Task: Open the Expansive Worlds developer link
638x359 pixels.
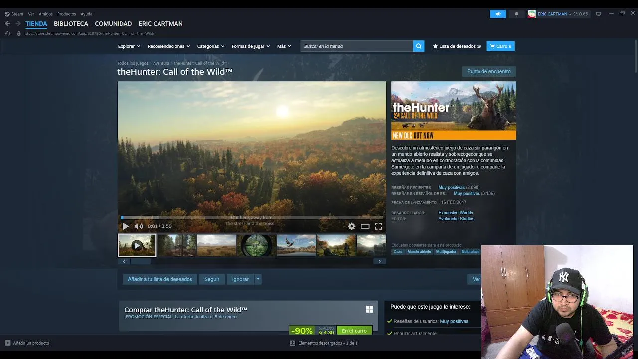Action: 456,213
